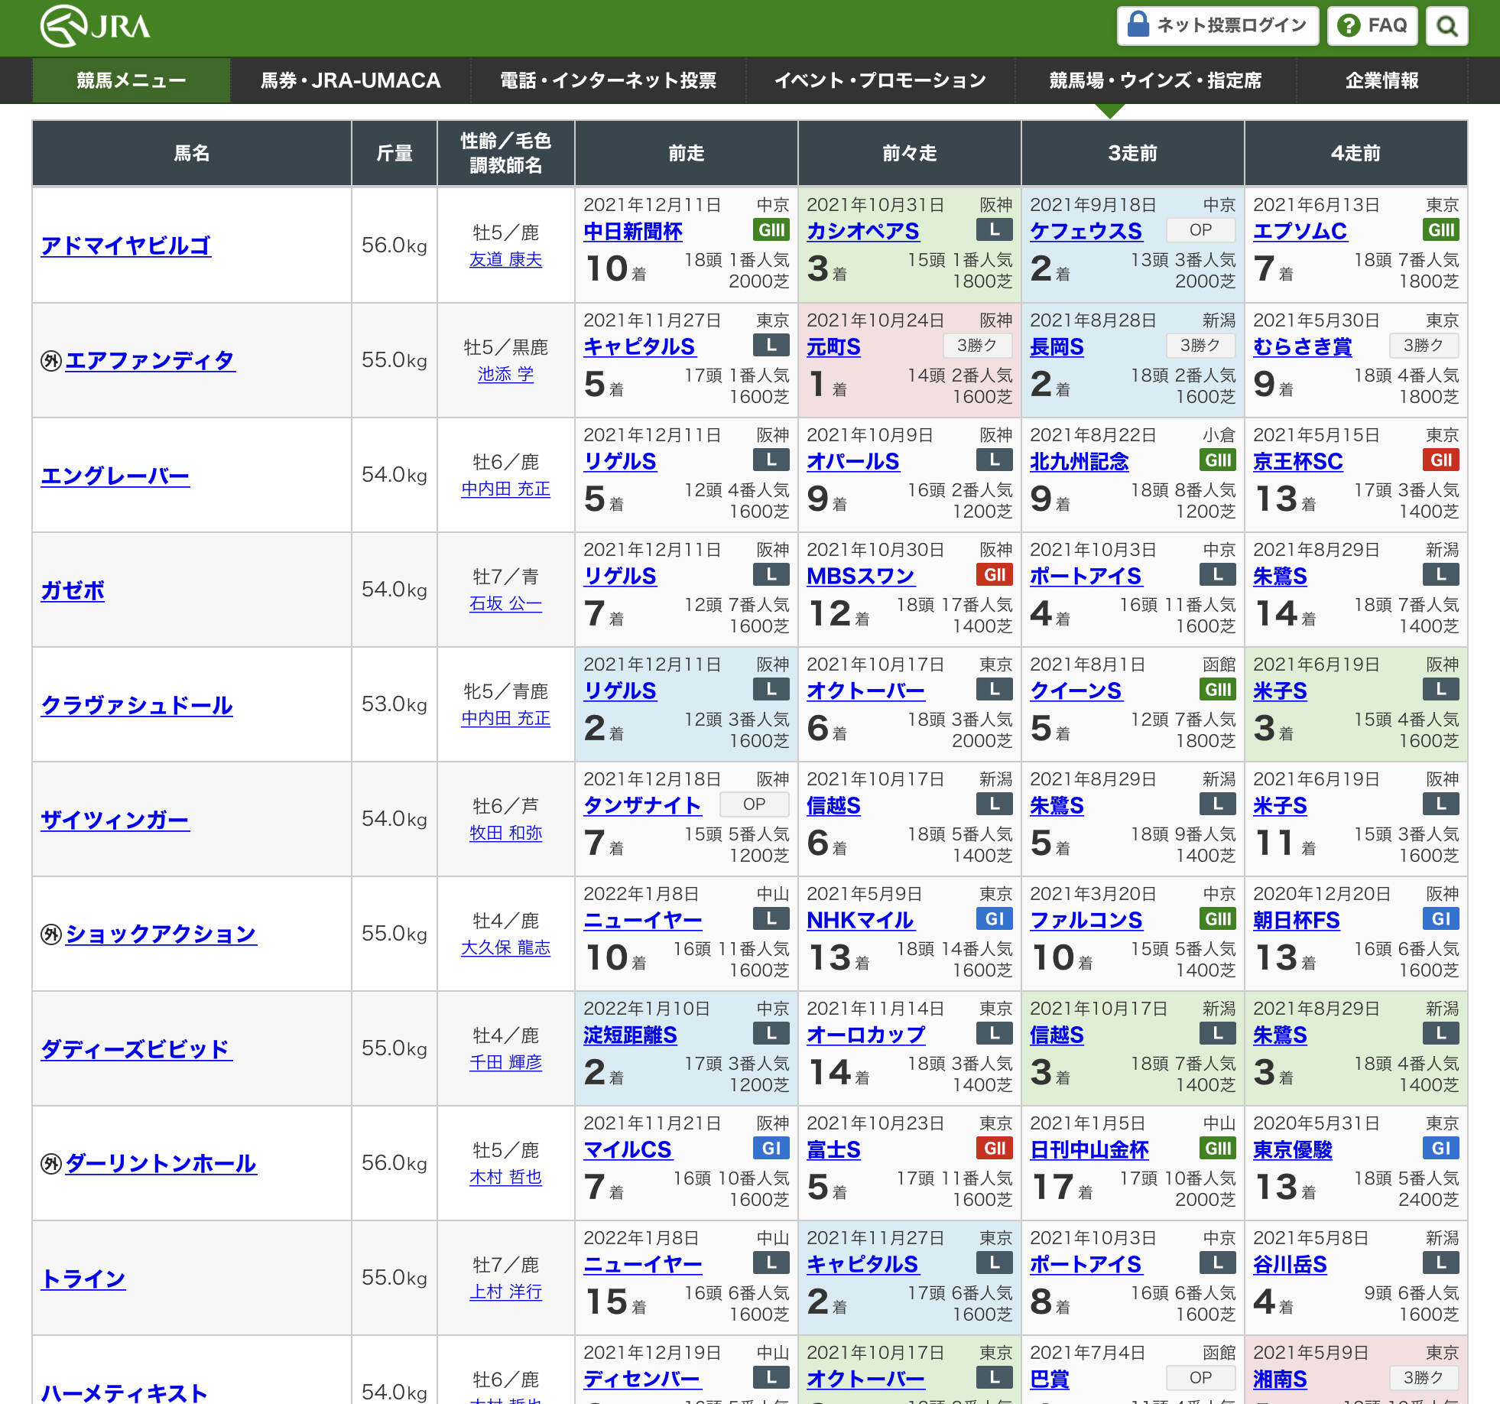This screenshot has height=1404, width=1500.
Task: Click GIII badge beside 中日新聞杯
Action: click(x=771, y=230)
